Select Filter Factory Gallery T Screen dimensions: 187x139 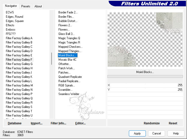[x=19, y=111]
